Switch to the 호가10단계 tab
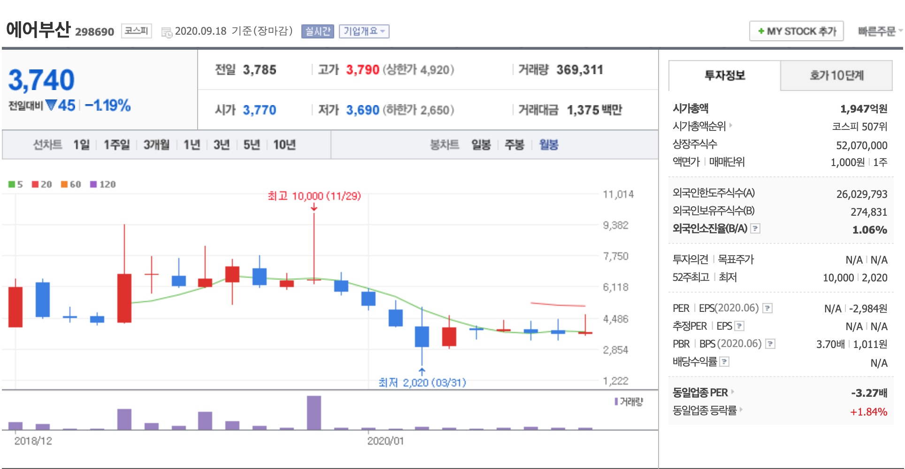Viewport: 905px width, 469px height. (x=836, y=76)
